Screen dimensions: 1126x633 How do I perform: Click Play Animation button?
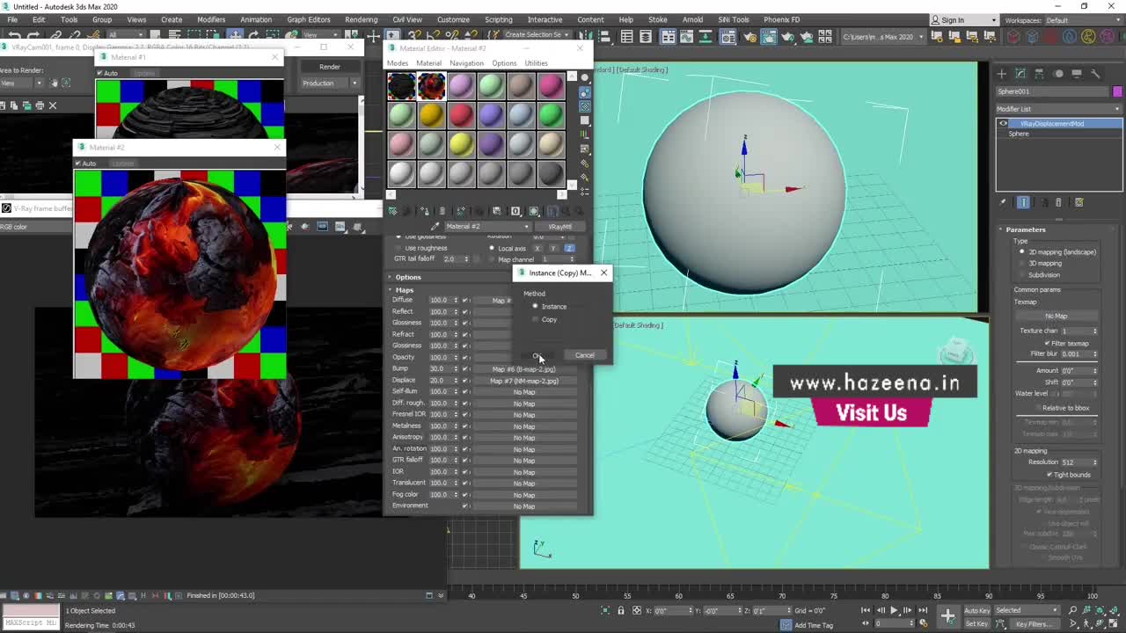click(895, 610)
